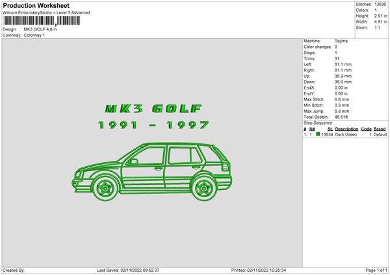Click the Machine value Tajima
Image resolution: width=390 pixels, height=275 pixels.
[x=341, y=41]
